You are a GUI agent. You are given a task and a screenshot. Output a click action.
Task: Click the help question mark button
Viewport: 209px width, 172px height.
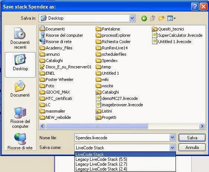[x=195, y=6]
